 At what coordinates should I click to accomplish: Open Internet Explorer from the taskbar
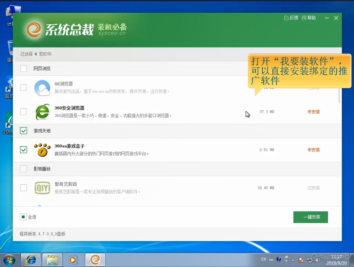pos(31,260)
